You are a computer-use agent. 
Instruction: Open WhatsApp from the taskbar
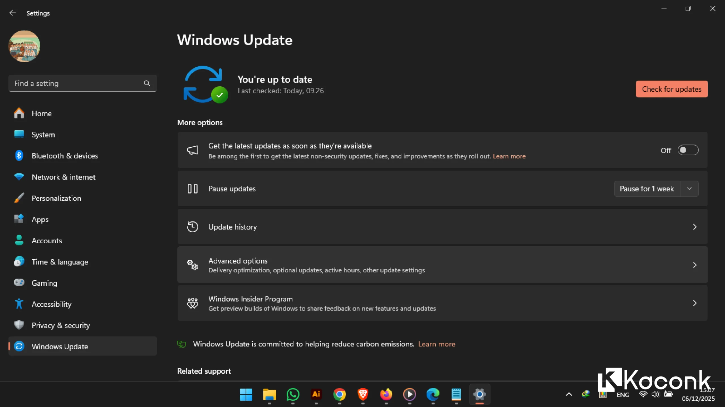(293, 394)
